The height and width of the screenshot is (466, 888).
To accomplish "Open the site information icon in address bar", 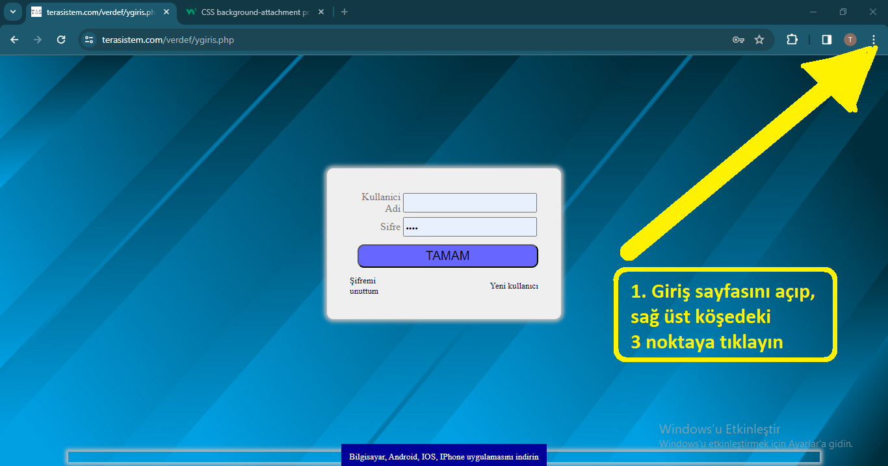I will tap(89, 40).
